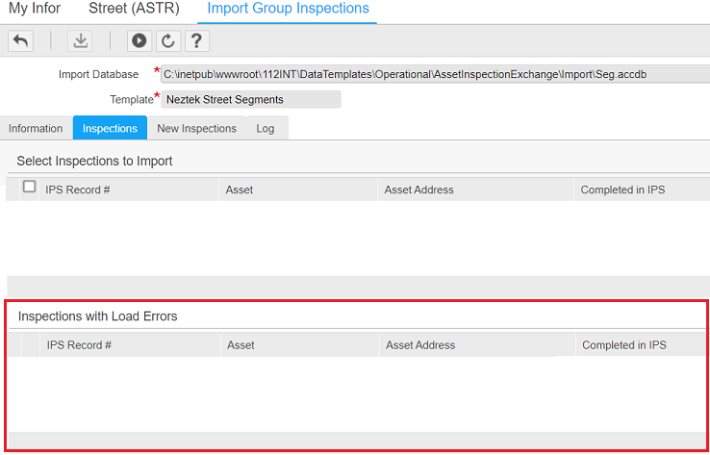
Task: Click Completed in IPS header in Load Errors grid
Action: click(x=623, y=345)
